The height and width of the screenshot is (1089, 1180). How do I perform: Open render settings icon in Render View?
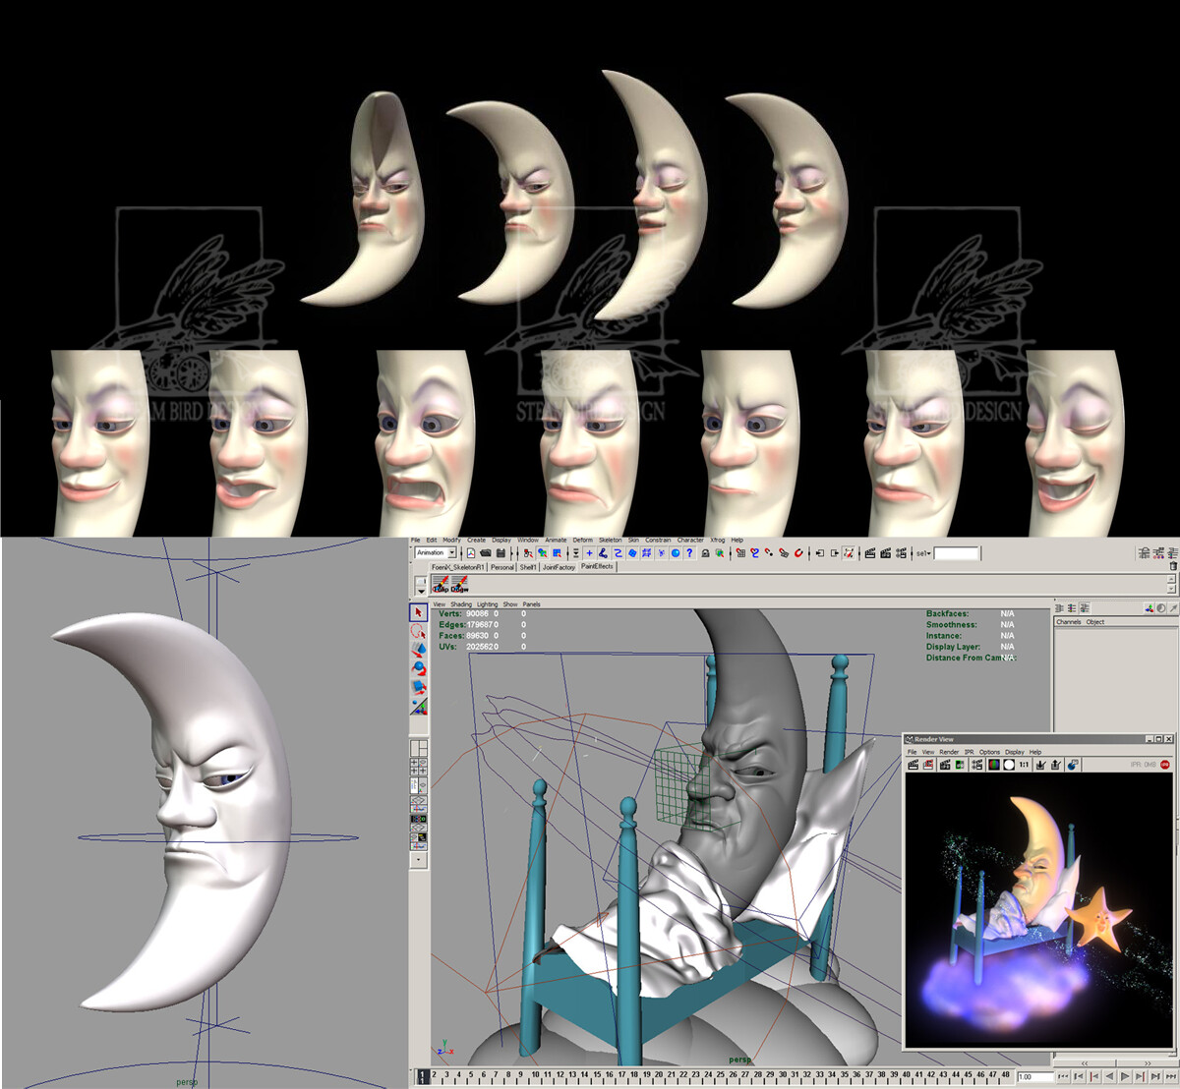pyautogui.click(x=976, y=765)
